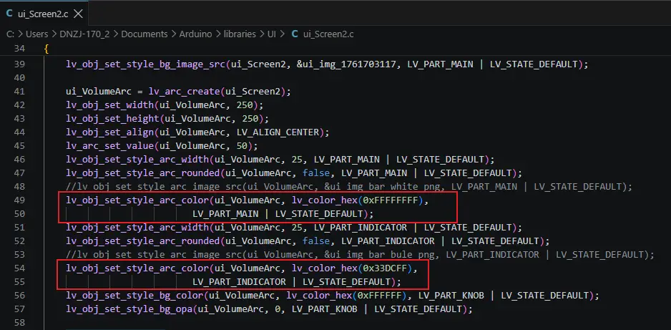Image resolution: width=671 pixels, height=330 pixels.
Task: Click LV_PART_INDICATOR on line 55
Action: click(239, 281)
